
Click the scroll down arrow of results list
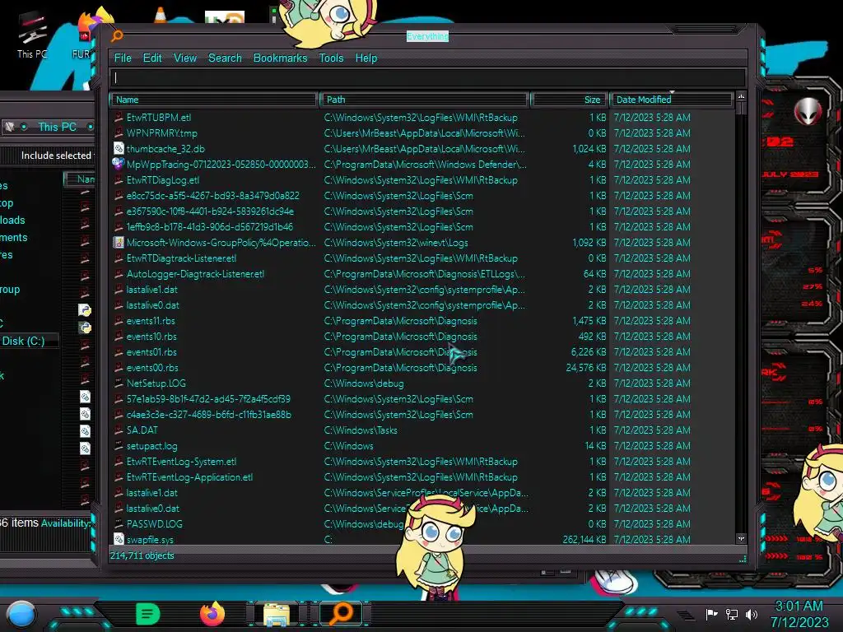coord(741,538)
